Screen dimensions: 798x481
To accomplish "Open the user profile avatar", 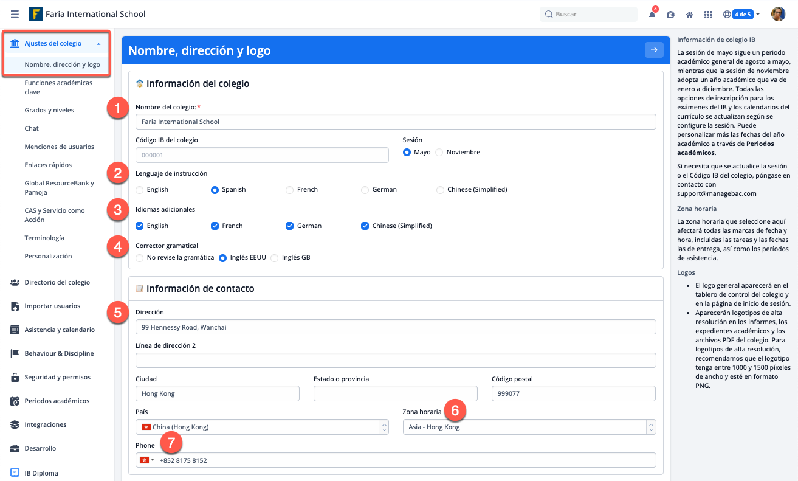I will coord(778,14).
